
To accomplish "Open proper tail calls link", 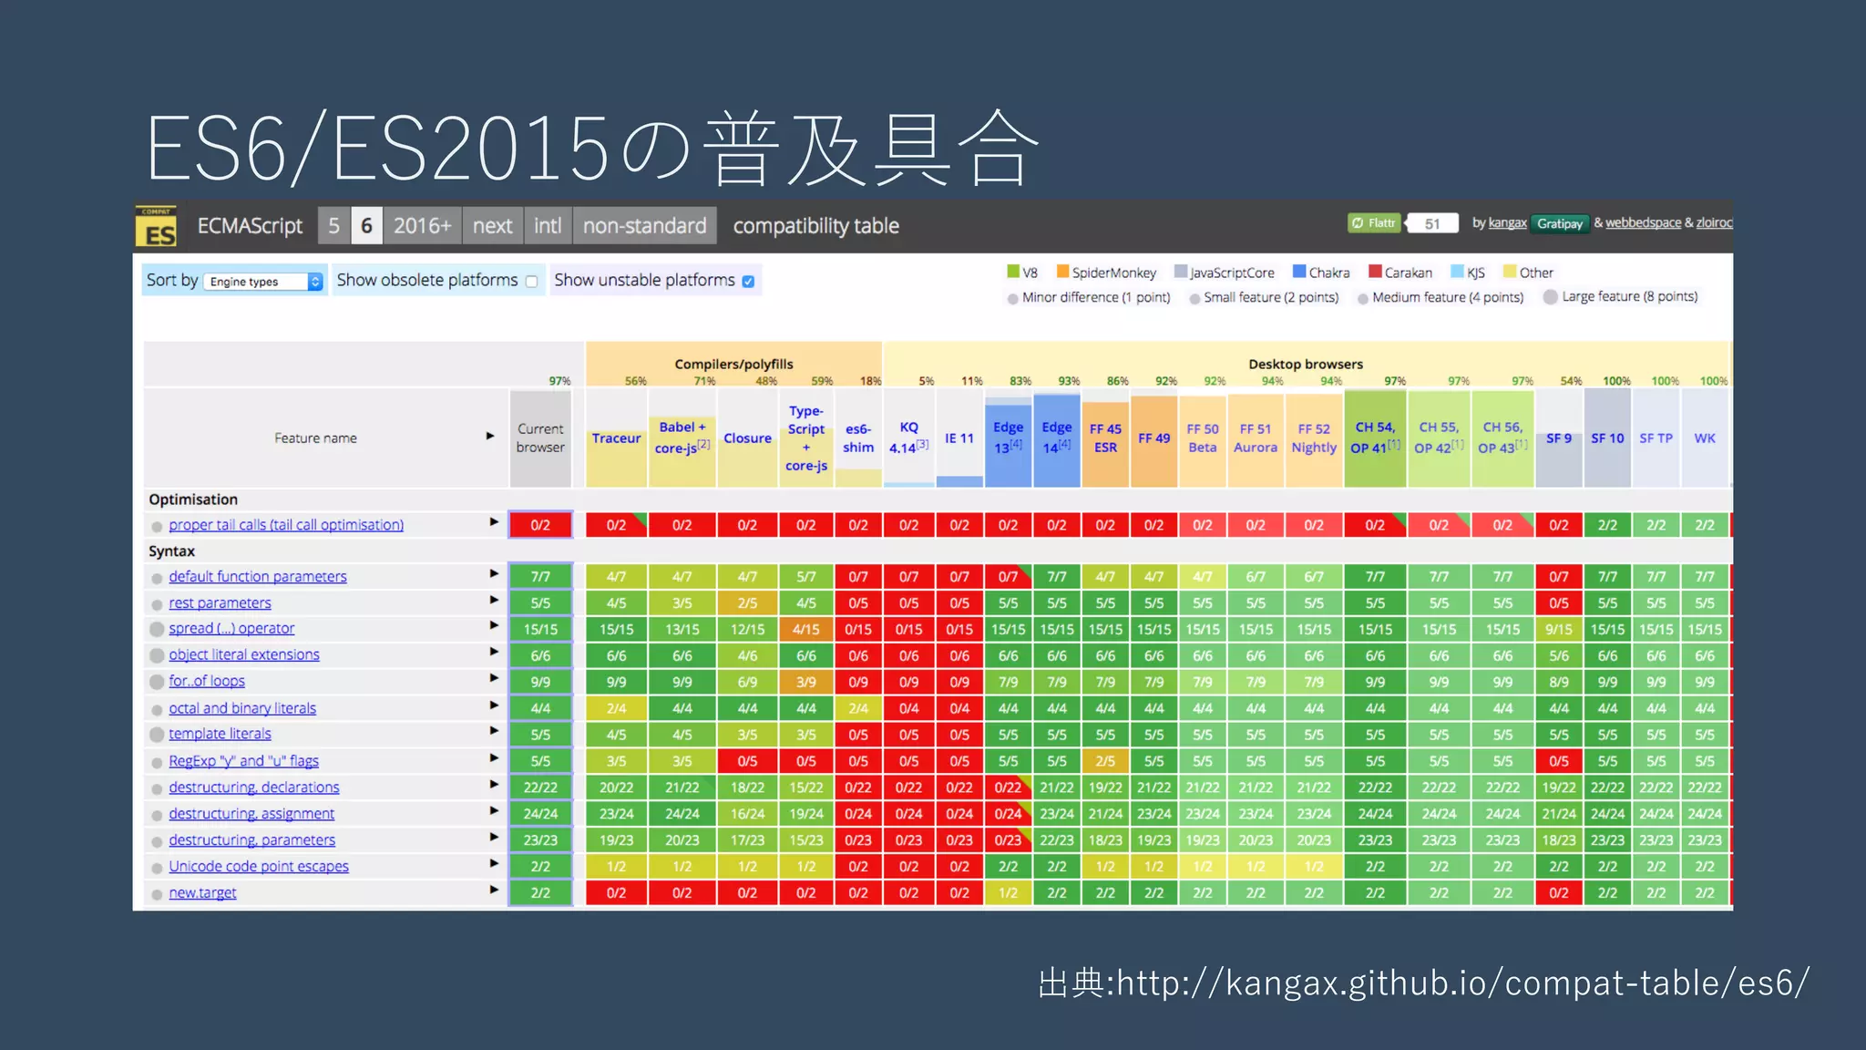I will click(x=286, y=525).
